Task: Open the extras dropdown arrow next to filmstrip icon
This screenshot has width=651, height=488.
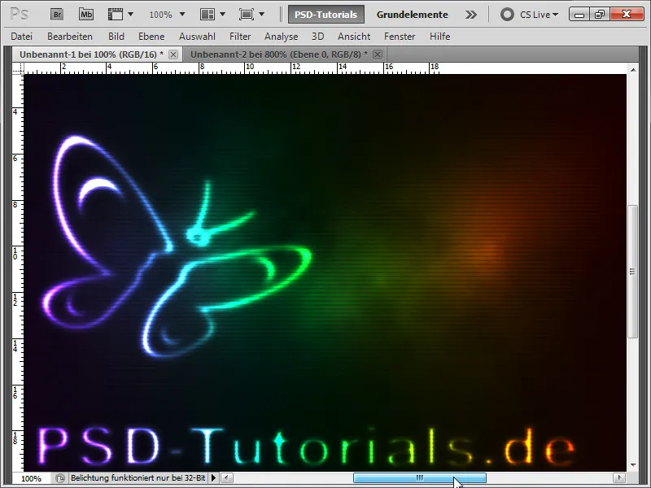Action: 131,15
